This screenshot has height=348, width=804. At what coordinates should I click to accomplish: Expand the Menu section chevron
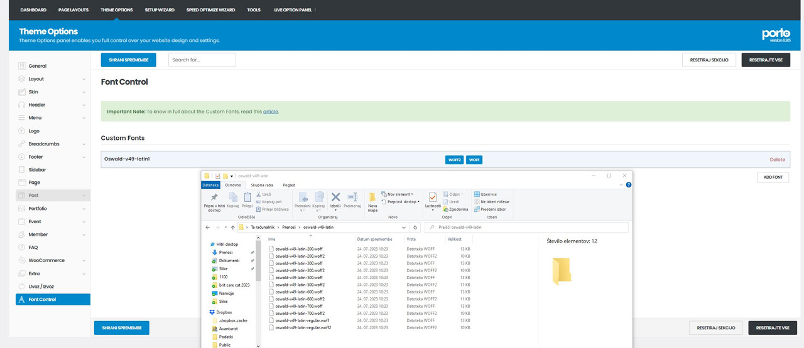(x=84, y=118)
